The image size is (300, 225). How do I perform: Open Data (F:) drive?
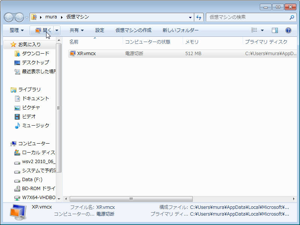click(x=32, y=180)
